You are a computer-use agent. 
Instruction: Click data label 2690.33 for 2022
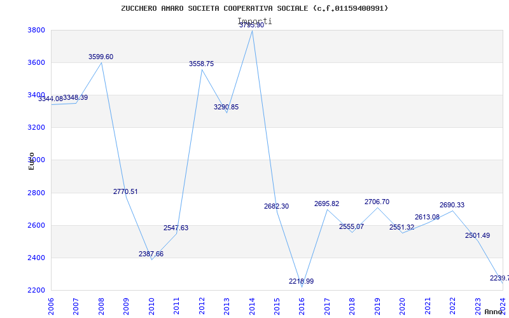[452, 205]
